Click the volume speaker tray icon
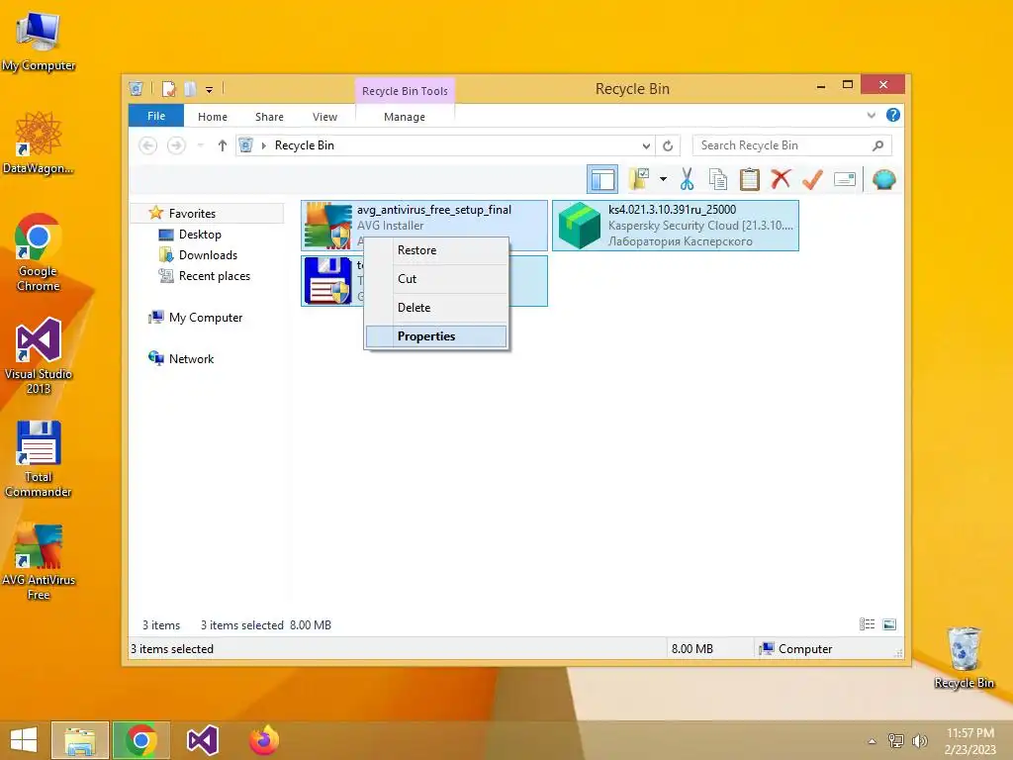Screen dimensions: 1013x760 pyautogui.click(x=919, y=741)
